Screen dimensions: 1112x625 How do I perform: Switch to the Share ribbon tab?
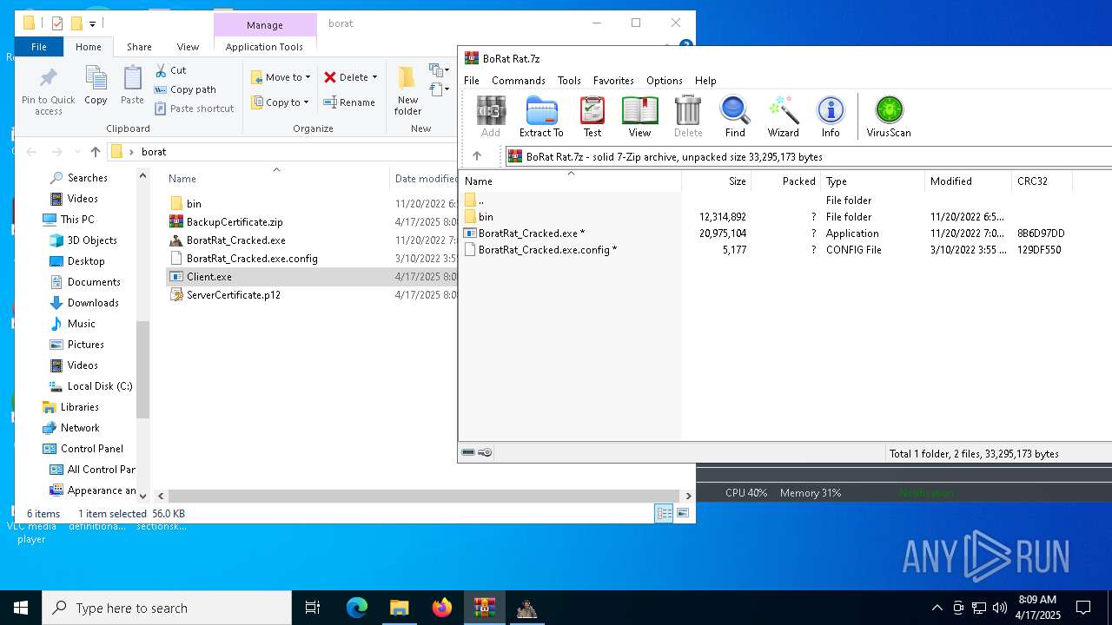pos(139,47)
